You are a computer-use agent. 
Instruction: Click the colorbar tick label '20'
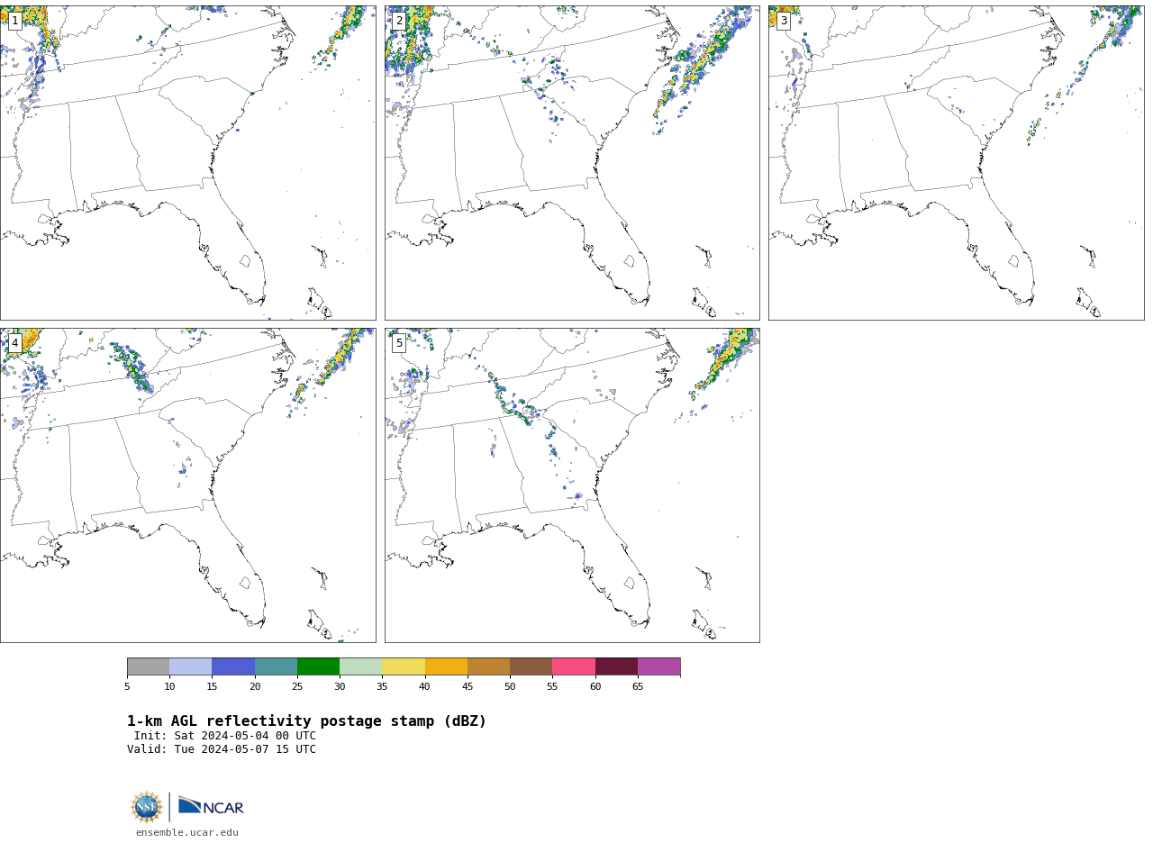click(x=255, y=687)
